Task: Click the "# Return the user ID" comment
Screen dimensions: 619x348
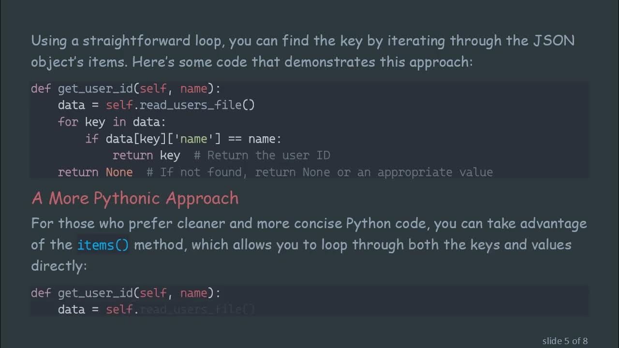Action: 262,155
